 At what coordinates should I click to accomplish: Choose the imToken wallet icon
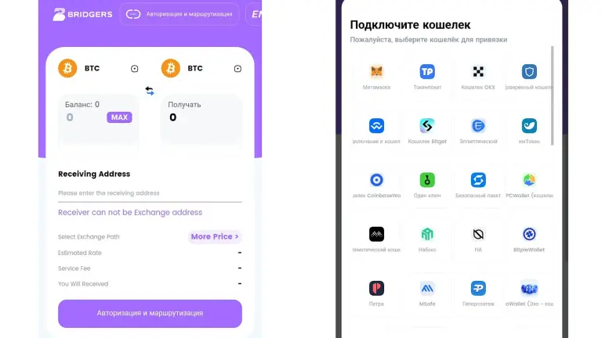click(x=529, y=126)
